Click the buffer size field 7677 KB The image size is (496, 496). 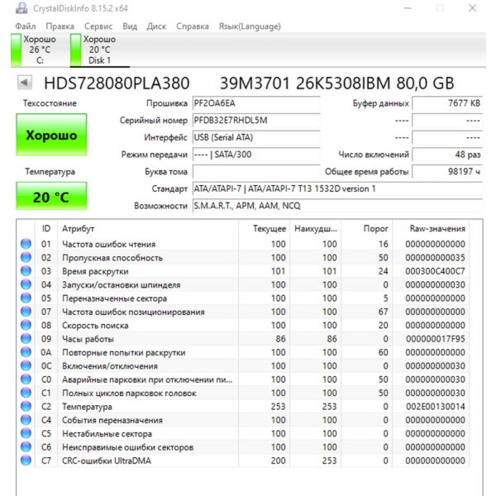(447, 103)
